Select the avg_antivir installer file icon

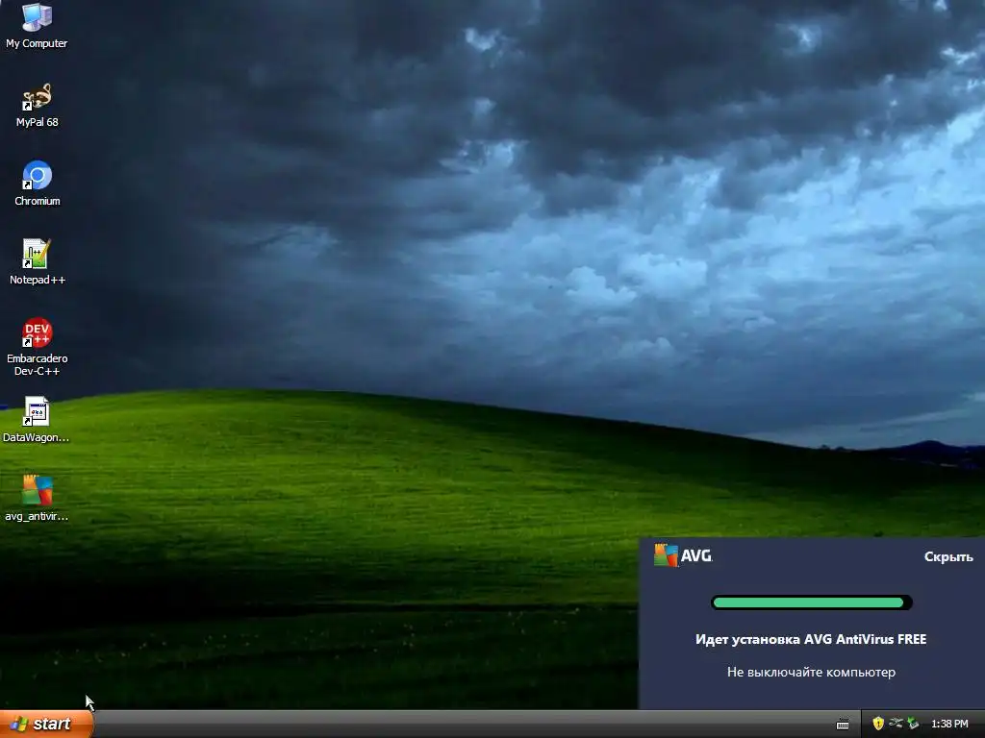pyautogui.click(x=37, y=499)
